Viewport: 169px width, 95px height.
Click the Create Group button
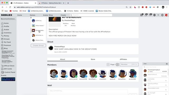coord(38,45)
